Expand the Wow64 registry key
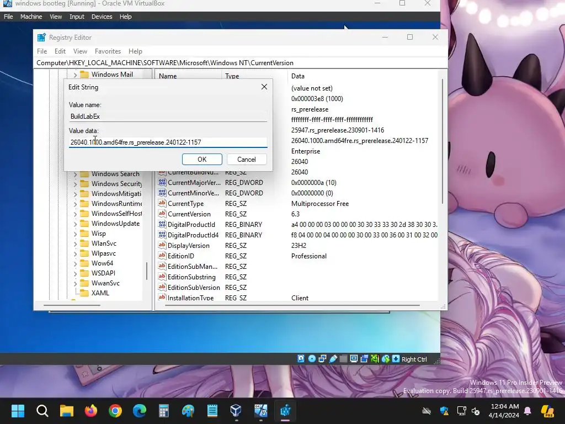The image size is (565, 424). click(75, 263)
